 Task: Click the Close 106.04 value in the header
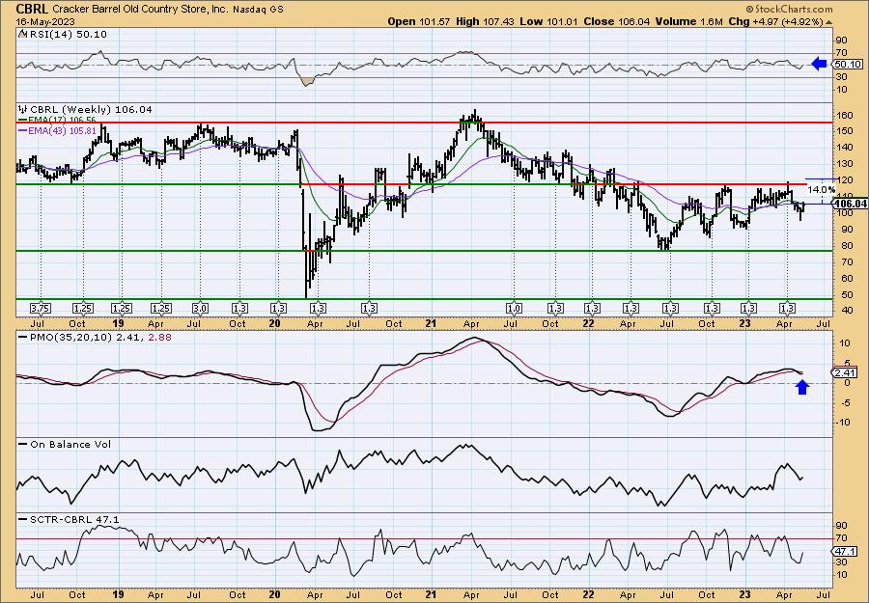[x=616, y=21]
